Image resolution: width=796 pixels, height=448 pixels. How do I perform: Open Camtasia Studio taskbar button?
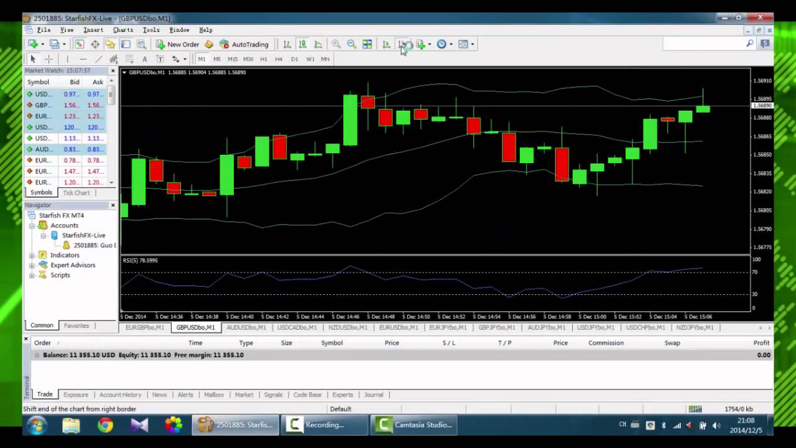tap(414, 425)
